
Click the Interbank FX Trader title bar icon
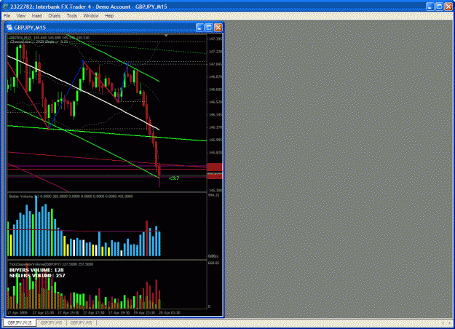click(5, 7)
